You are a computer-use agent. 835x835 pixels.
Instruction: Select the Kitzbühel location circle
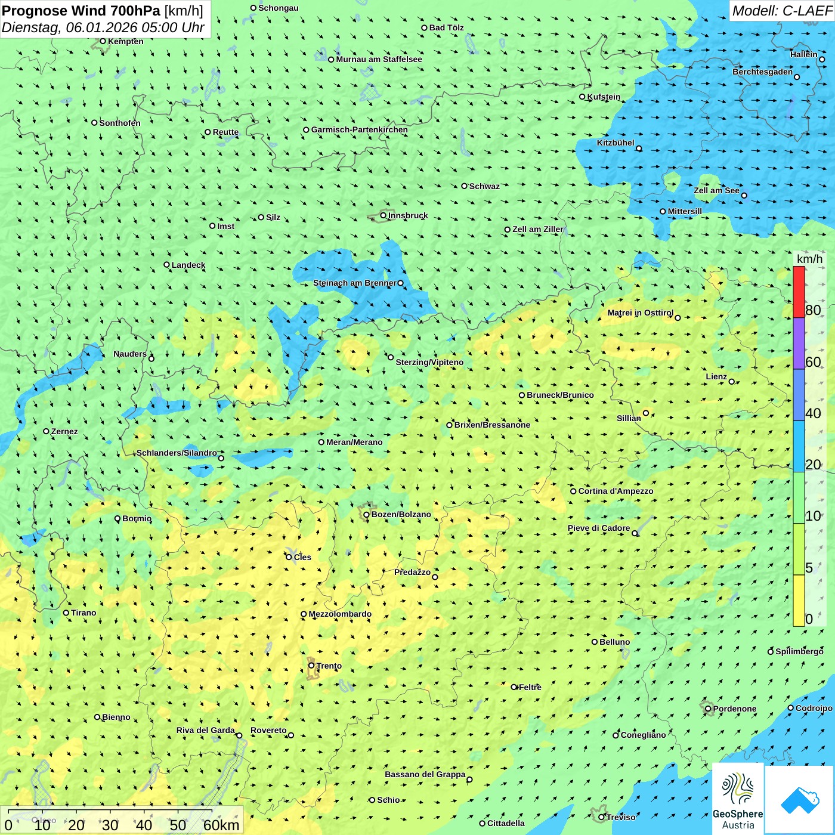tap(639, 149)
